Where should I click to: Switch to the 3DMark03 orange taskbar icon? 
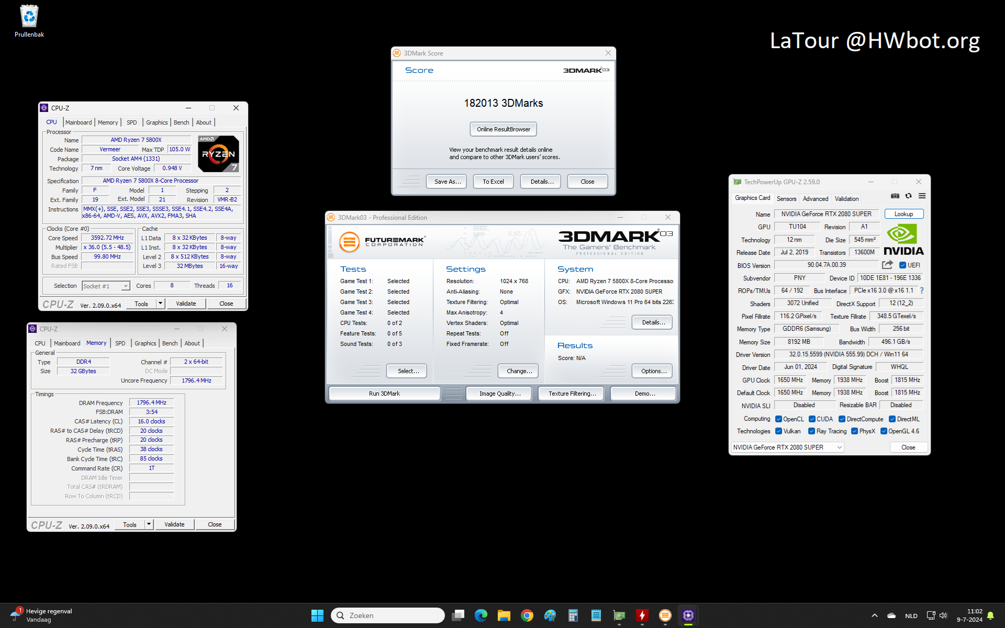tap(665, 615)
